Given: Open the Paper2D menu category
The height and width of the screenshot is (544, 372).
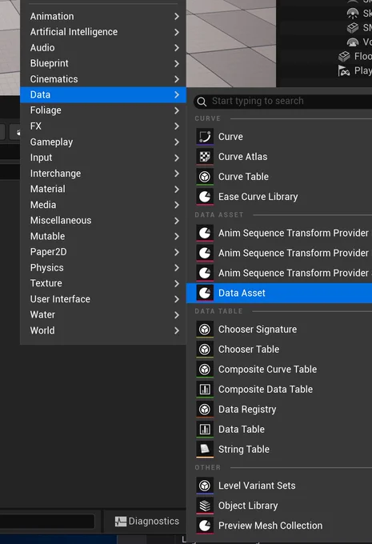Looking at the screenshot, I should pyautogui.click(x=103, y=252).
